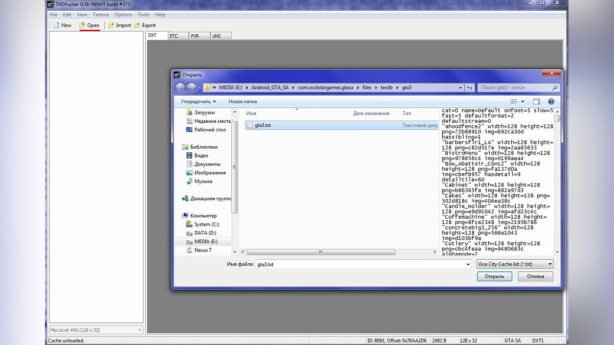The image size is (614, 345).
Task: Click the Open cache toolbar icon
Action: (x=82, y=25)
